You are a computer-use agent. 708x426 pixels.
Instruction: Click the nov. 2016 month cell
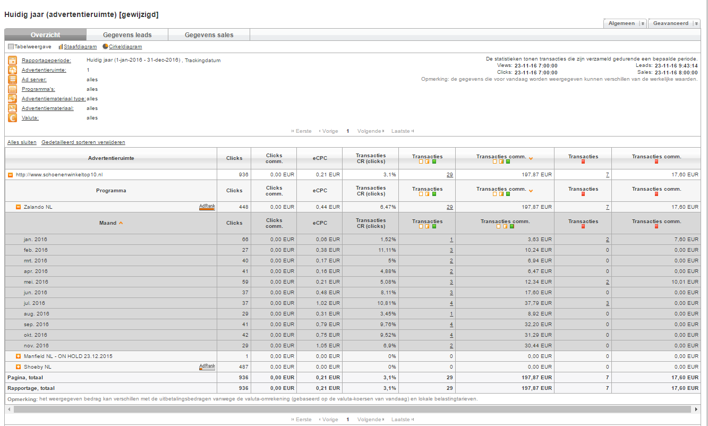tap(36, 346)
